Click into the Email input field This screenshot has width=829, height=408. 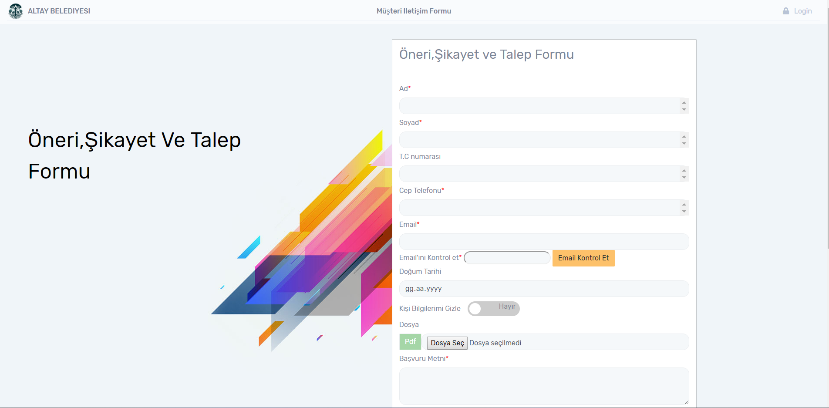click(544, 242)
